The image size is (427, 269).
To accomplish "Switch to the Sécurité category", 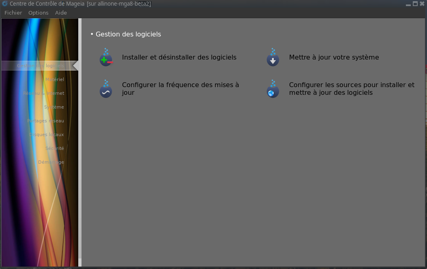I will click(54, 148).
